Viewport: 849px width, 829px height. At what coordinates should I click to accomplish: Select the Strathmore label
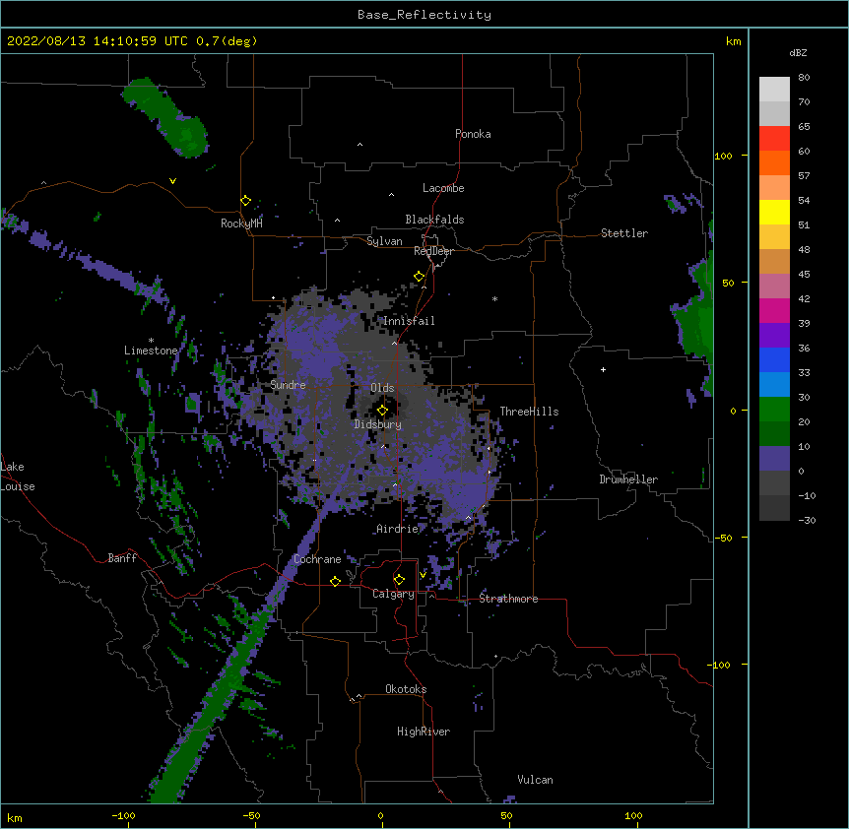[x=508, y=599]
